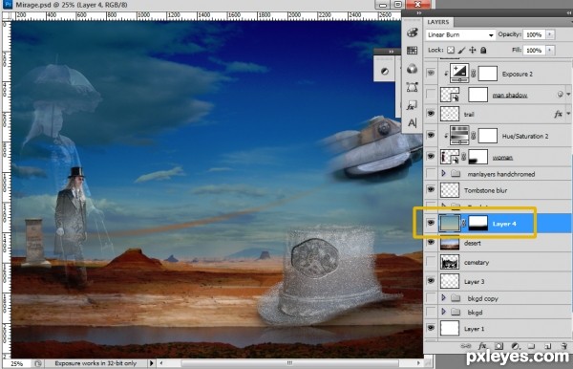
Task: Create new adjustment layer icon
Action: [515, 346]
